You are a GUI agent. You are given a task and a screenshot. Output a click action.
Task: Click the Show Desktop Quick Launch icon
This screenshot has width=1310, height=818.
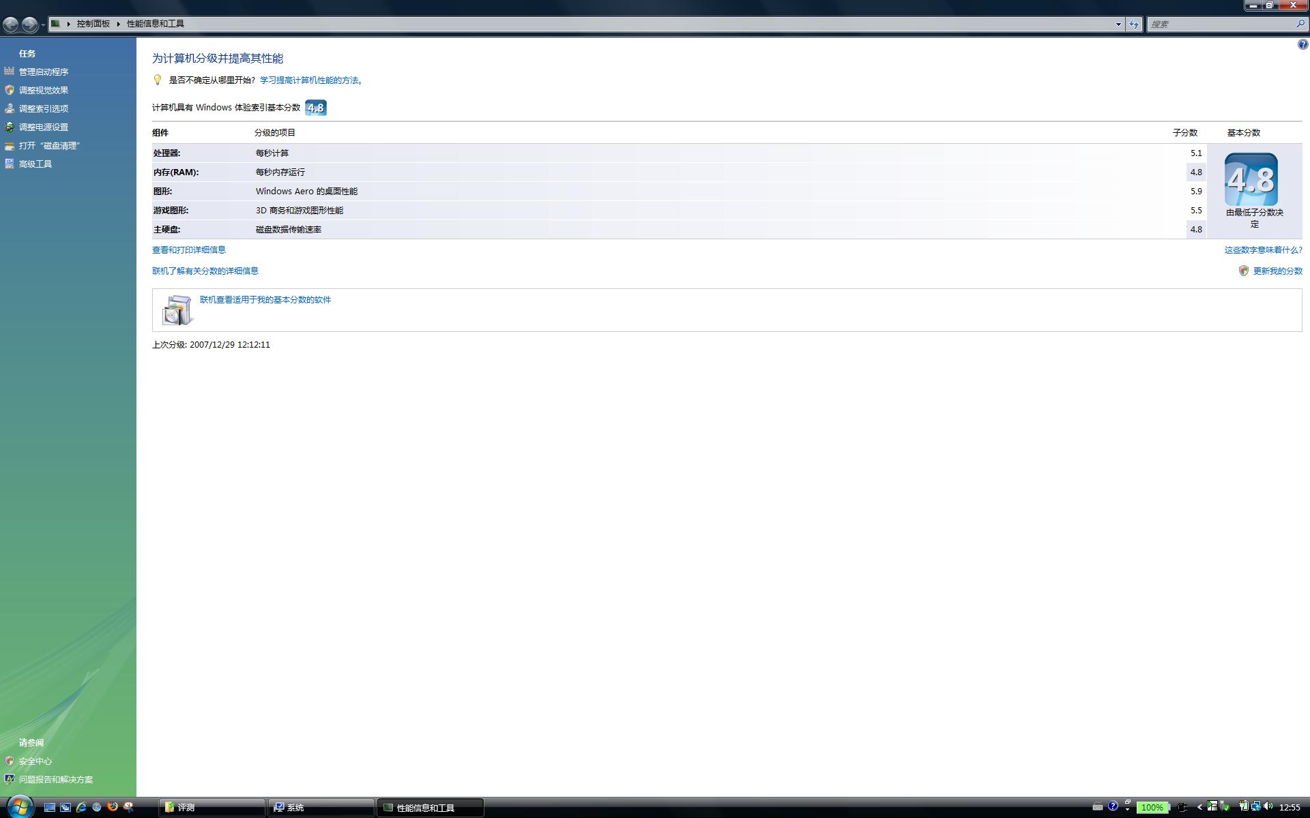coord(50,807)
